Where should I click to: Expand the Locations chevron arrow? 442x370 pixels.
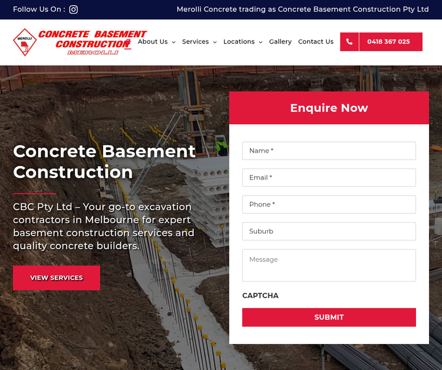click(260, 42)
